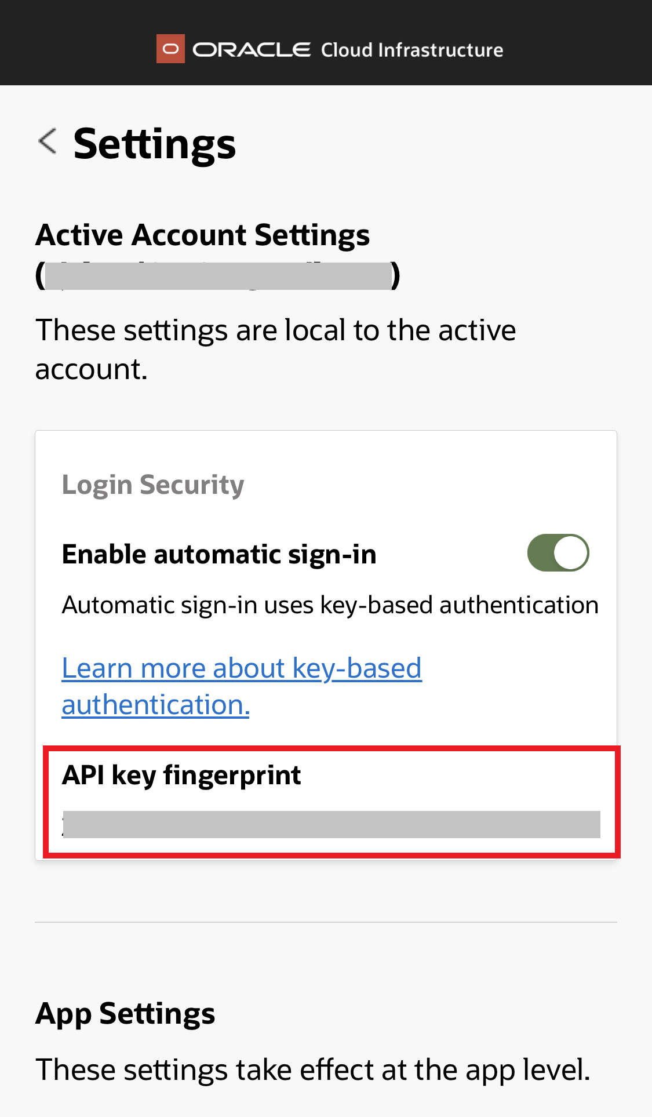Disable the automatic sign-in toggle
652x1117 pixels.
558,552
